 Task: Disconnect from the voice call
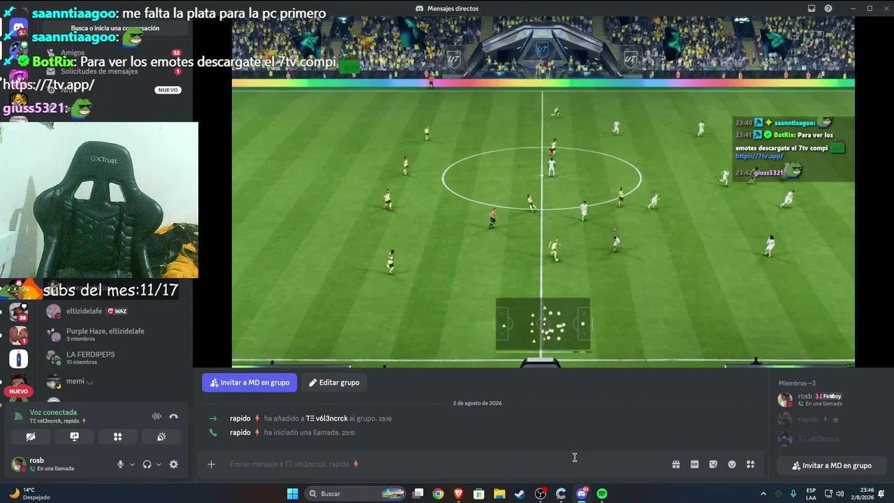(x=173, y=416)
